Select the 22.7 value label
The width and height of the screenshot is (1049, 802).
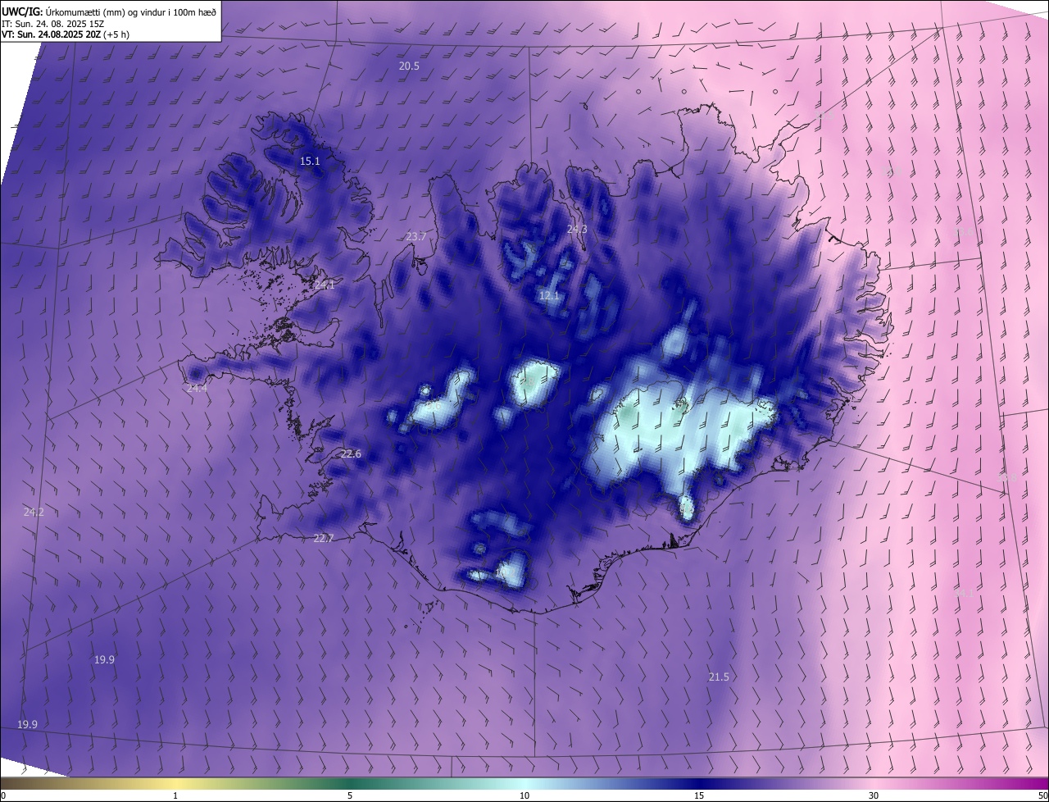pos(324,539)
